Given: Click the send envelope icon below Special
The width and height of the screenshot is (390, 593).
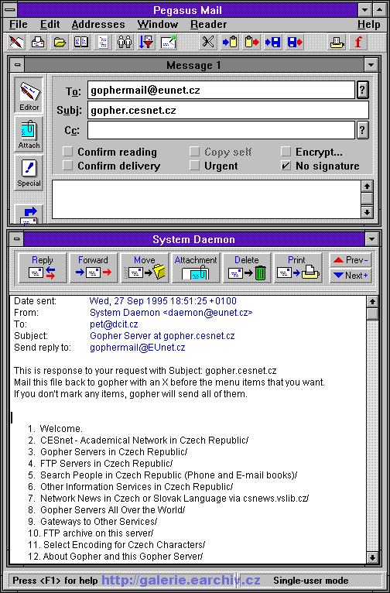Looking at the screenshot, I should tap(29, 214).
